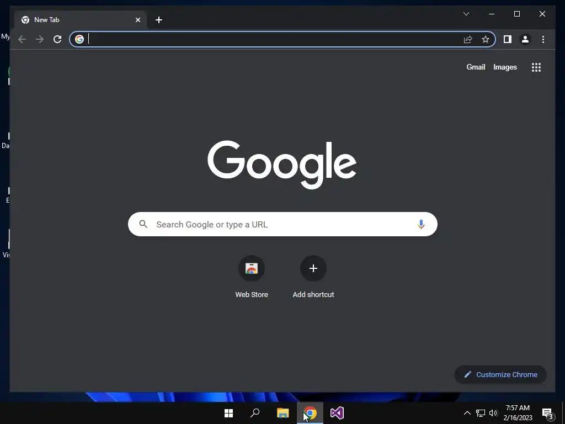Show hidden system tray icons
Image resolution: width=565 pixels, height=424 pixels.
click(x=467, y=413)
